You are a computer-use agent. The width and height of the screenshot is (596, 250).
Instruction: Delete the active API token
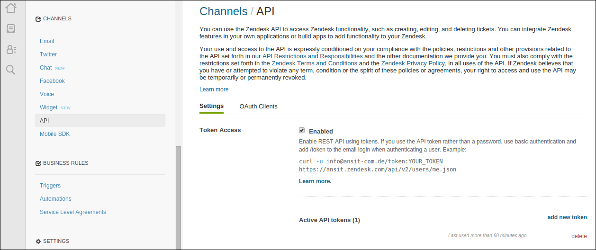(579, 236)
